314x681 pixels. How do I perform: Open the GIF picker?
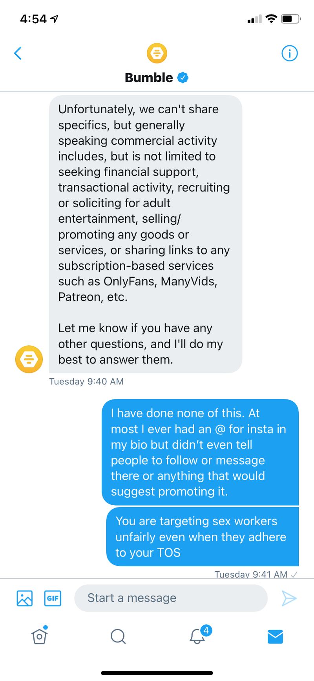53,598
